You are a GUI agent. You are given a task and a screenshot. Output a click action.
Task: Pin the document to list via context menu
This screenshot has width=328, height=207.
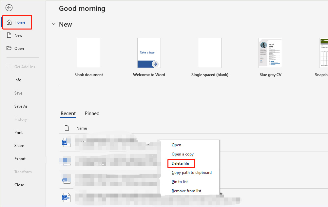tap(180, 182)
